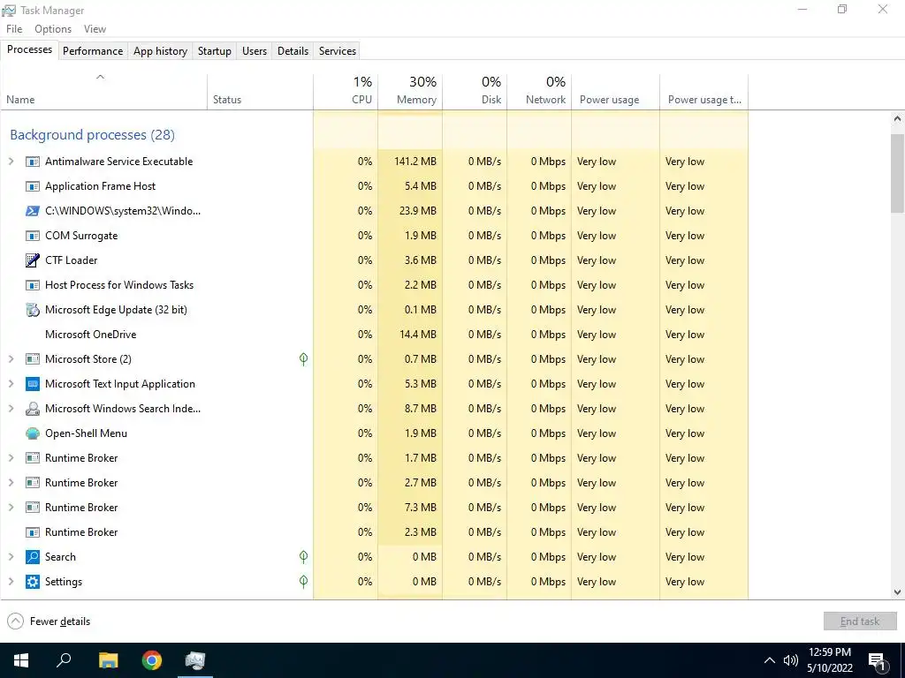The height and width of the screenshot is (678, 905).
Task: Switch to the Performance tab
Action: coord(93,50)
